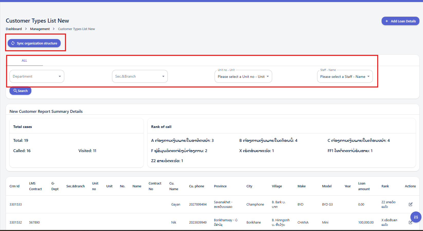Viewport: 423px width, 231px height.
Task: Click Rank column header
Action: (385, 186)
